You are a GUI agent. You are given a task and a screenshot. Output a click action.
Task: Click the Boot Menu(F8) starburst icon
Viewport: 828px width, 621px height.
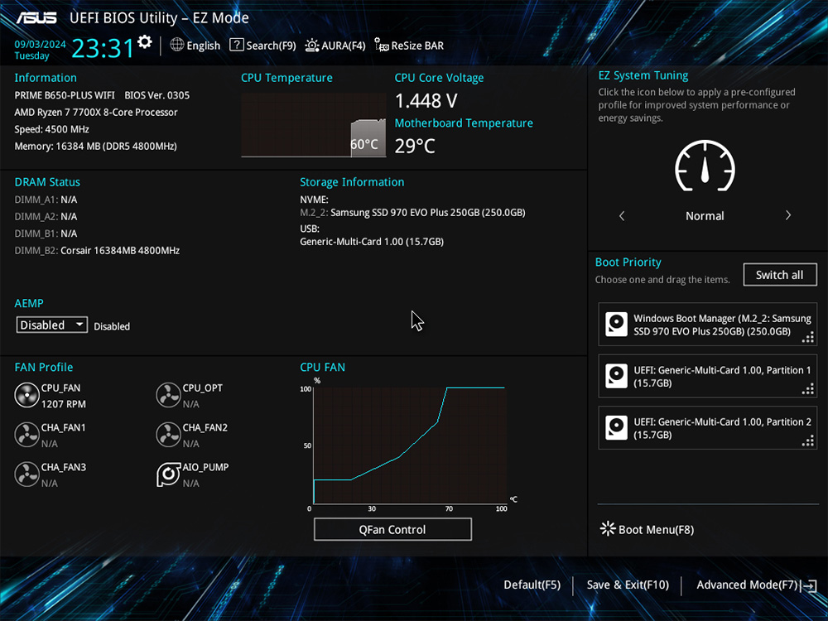point(608,528)
